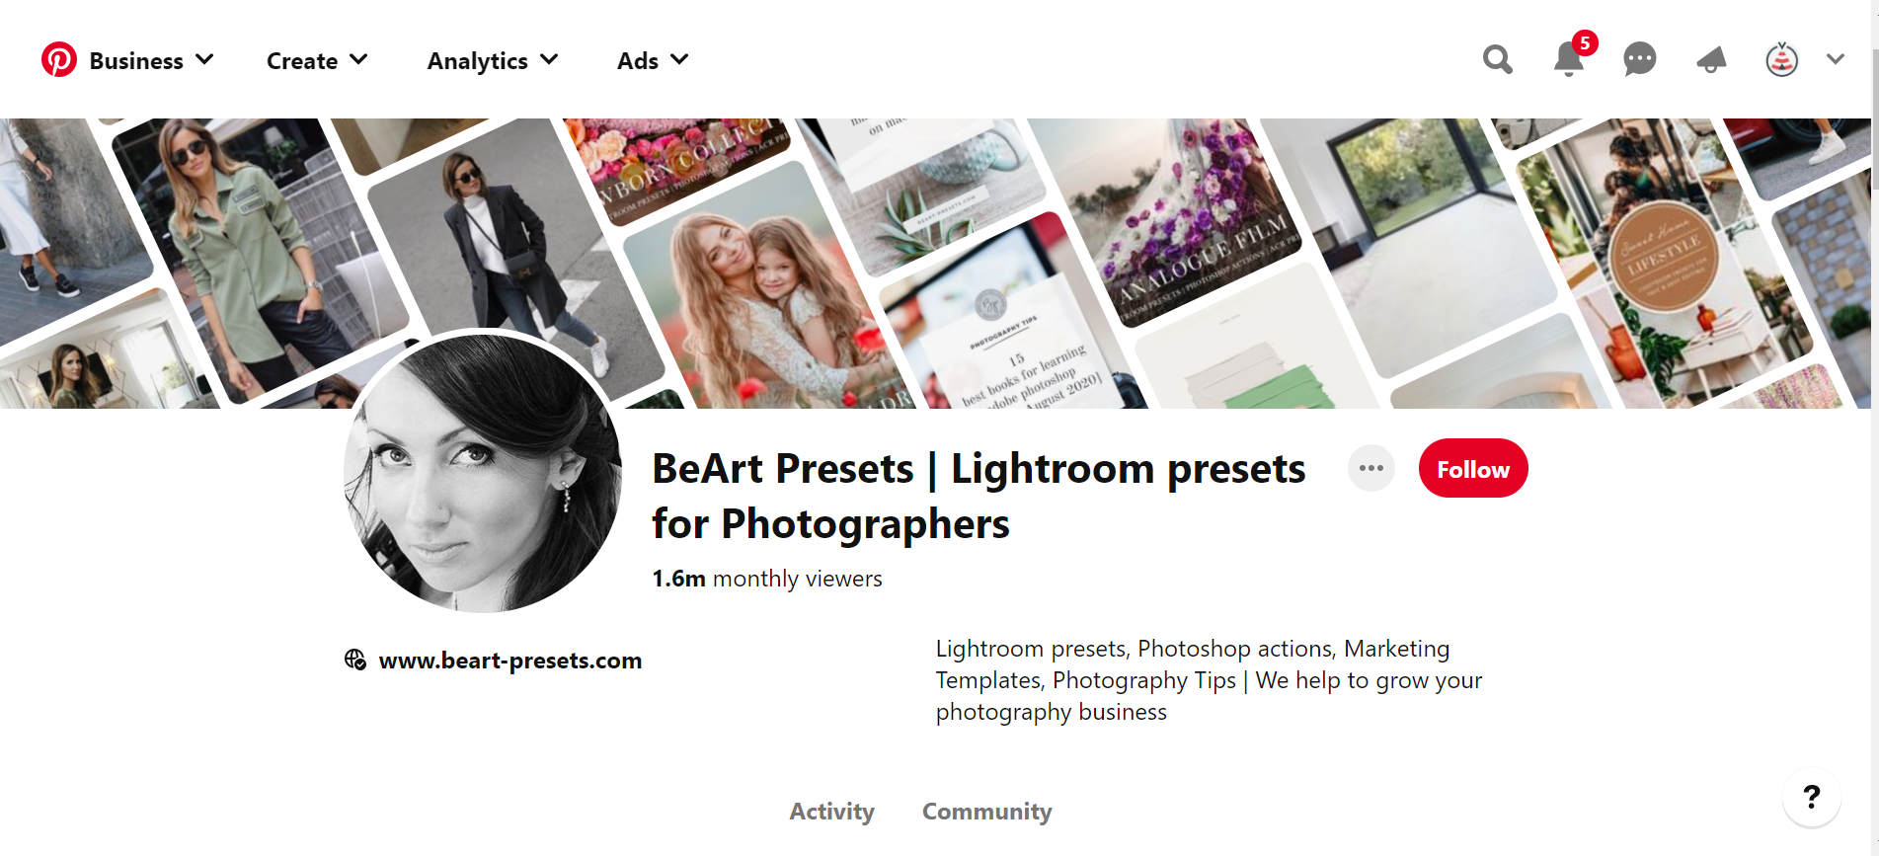Image resolution: width=1879 pixels, height=856 pixels.
Task: Open the account profile avatar icon
Action: pos(1781,60)
